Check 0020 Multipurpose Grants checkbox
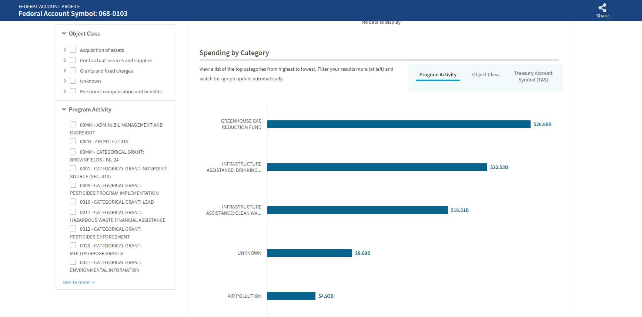Image resolution: width=642 pixels, height=317 pixels. (x=73, y=246)
